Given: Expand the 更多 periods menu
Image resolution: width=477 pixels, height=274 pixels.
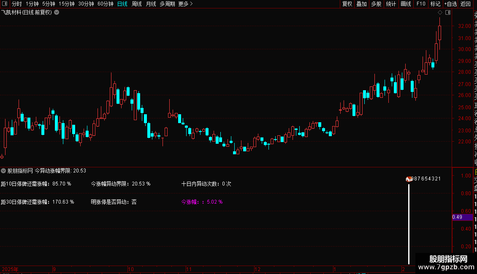Looking at the screenshot, I should pyautogui.click(x=186, y=4).
